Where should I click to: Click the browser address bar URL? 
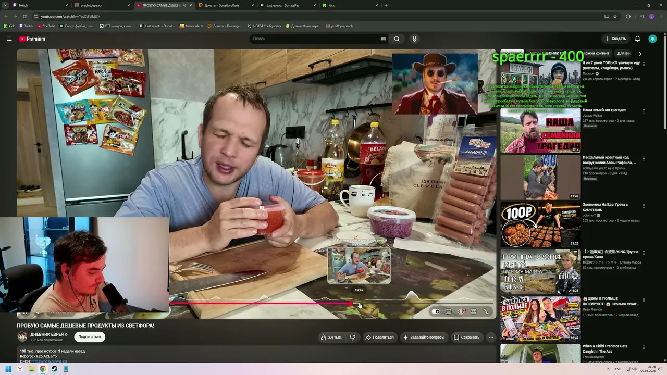pos(71,16)
